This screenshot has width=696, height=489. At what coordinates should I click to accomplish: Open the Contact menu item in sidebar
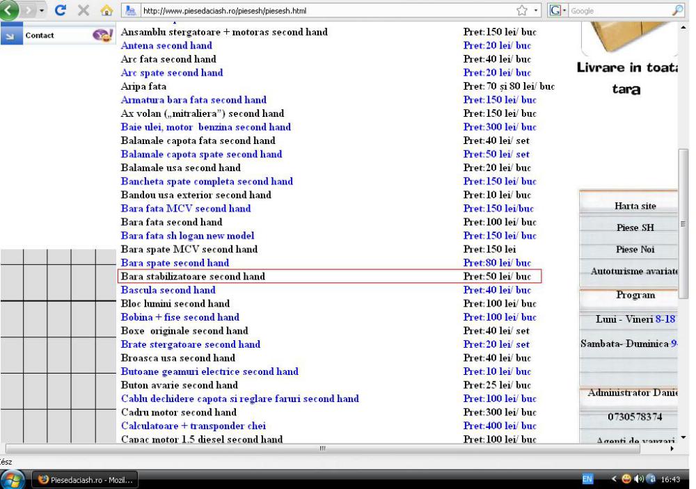[40, 35]
